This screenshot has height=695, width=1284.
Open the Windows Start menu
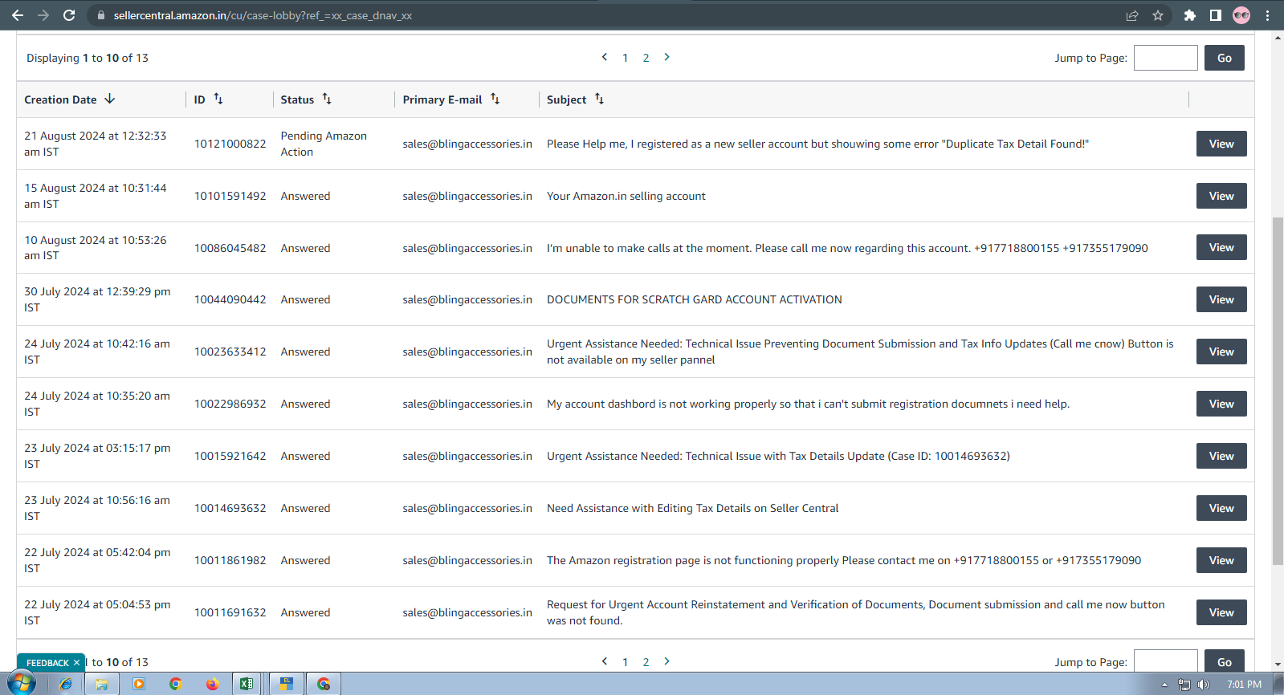click(22, 684)
